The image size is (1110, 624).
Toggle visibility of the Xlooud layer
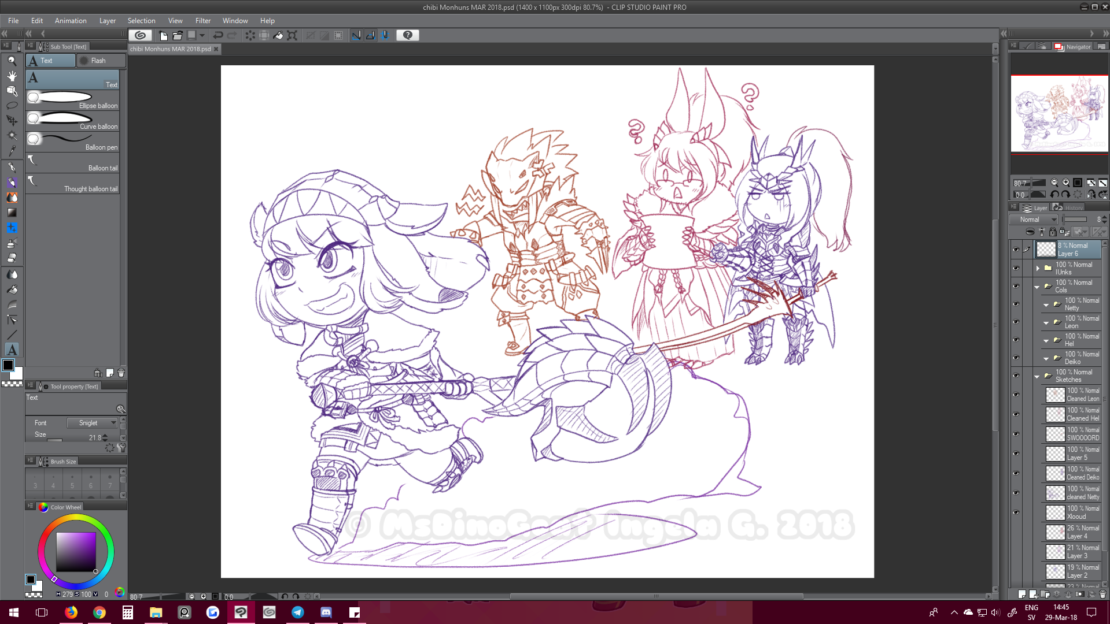pos(1016,512)
